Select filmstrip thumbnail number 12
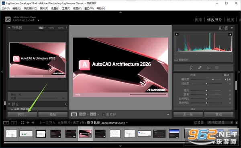Screen dimensions: 241x148 coord(174,134)
